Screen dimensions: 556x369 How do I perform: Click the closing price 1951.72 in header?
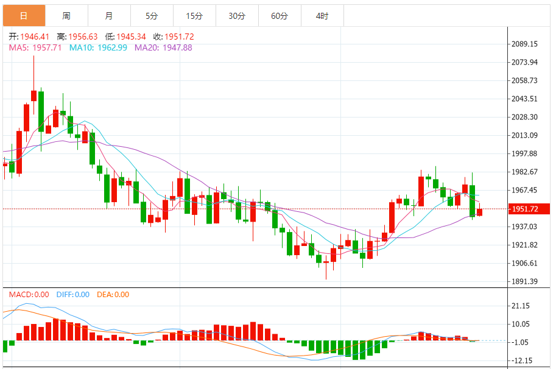[x=180, y=37]
